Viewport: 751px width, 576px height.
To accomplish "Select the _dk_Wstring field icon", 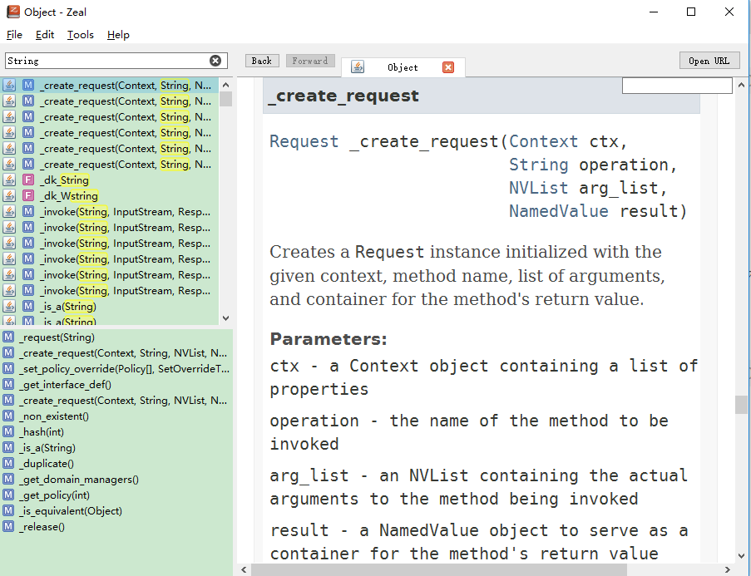I will [28, 196].
